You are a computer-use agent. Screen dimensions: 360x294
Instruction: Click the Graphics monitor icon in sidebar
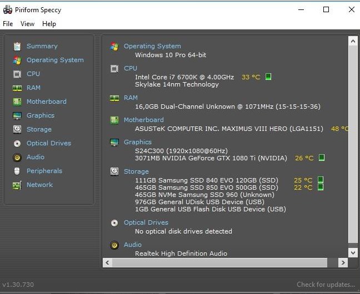[x=17, y=116]
